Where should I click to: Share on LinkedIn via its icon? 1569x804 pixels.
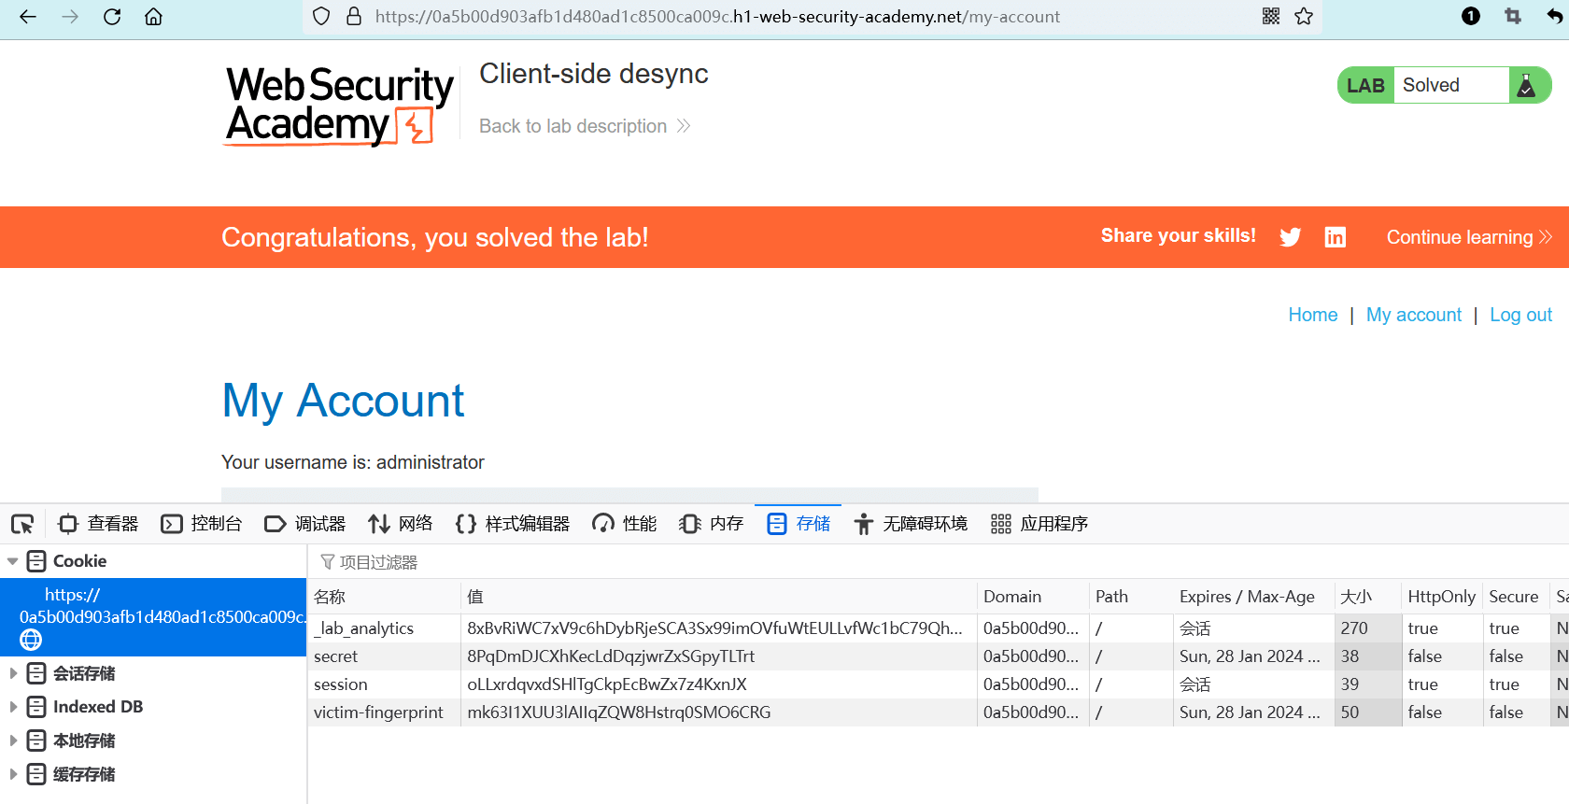[x=1336, y=237]
